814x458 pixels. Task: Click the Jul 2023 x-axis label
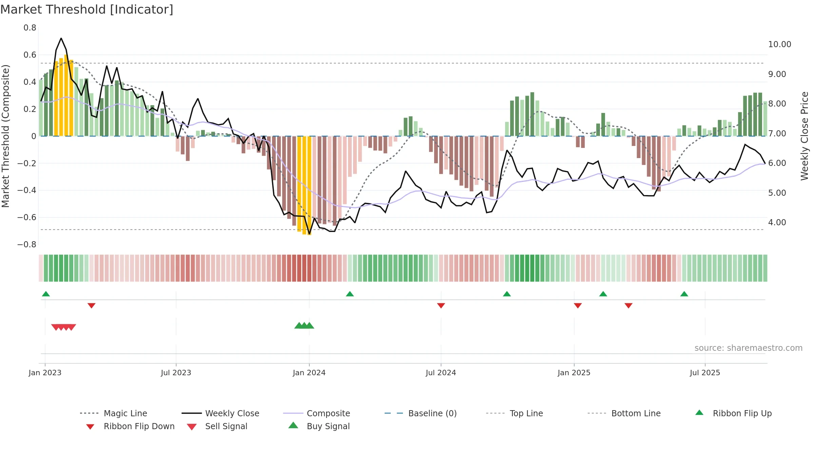click(x=176, y=373)
